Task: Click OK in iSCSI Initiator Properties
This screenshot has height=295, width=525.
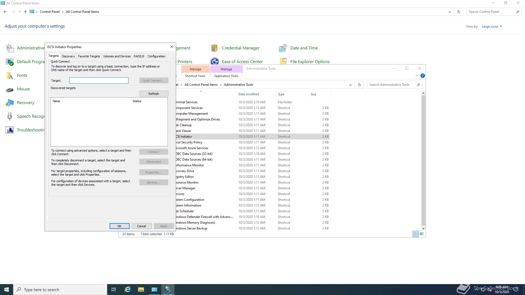Action: pos(119,226)
